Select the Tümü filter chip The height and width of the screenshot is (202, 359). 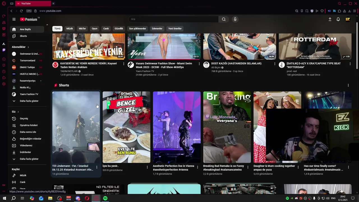pos(57,29)
